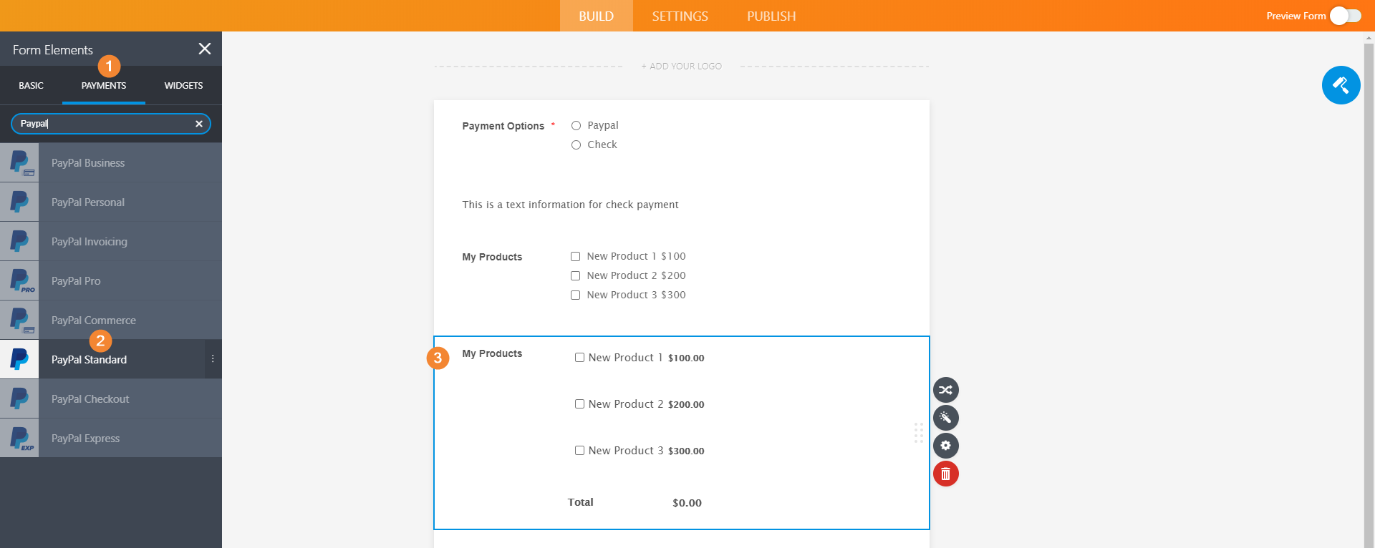Close the Form Elements panel
The height and width of the screenshot is (548, 1375).
205,49
